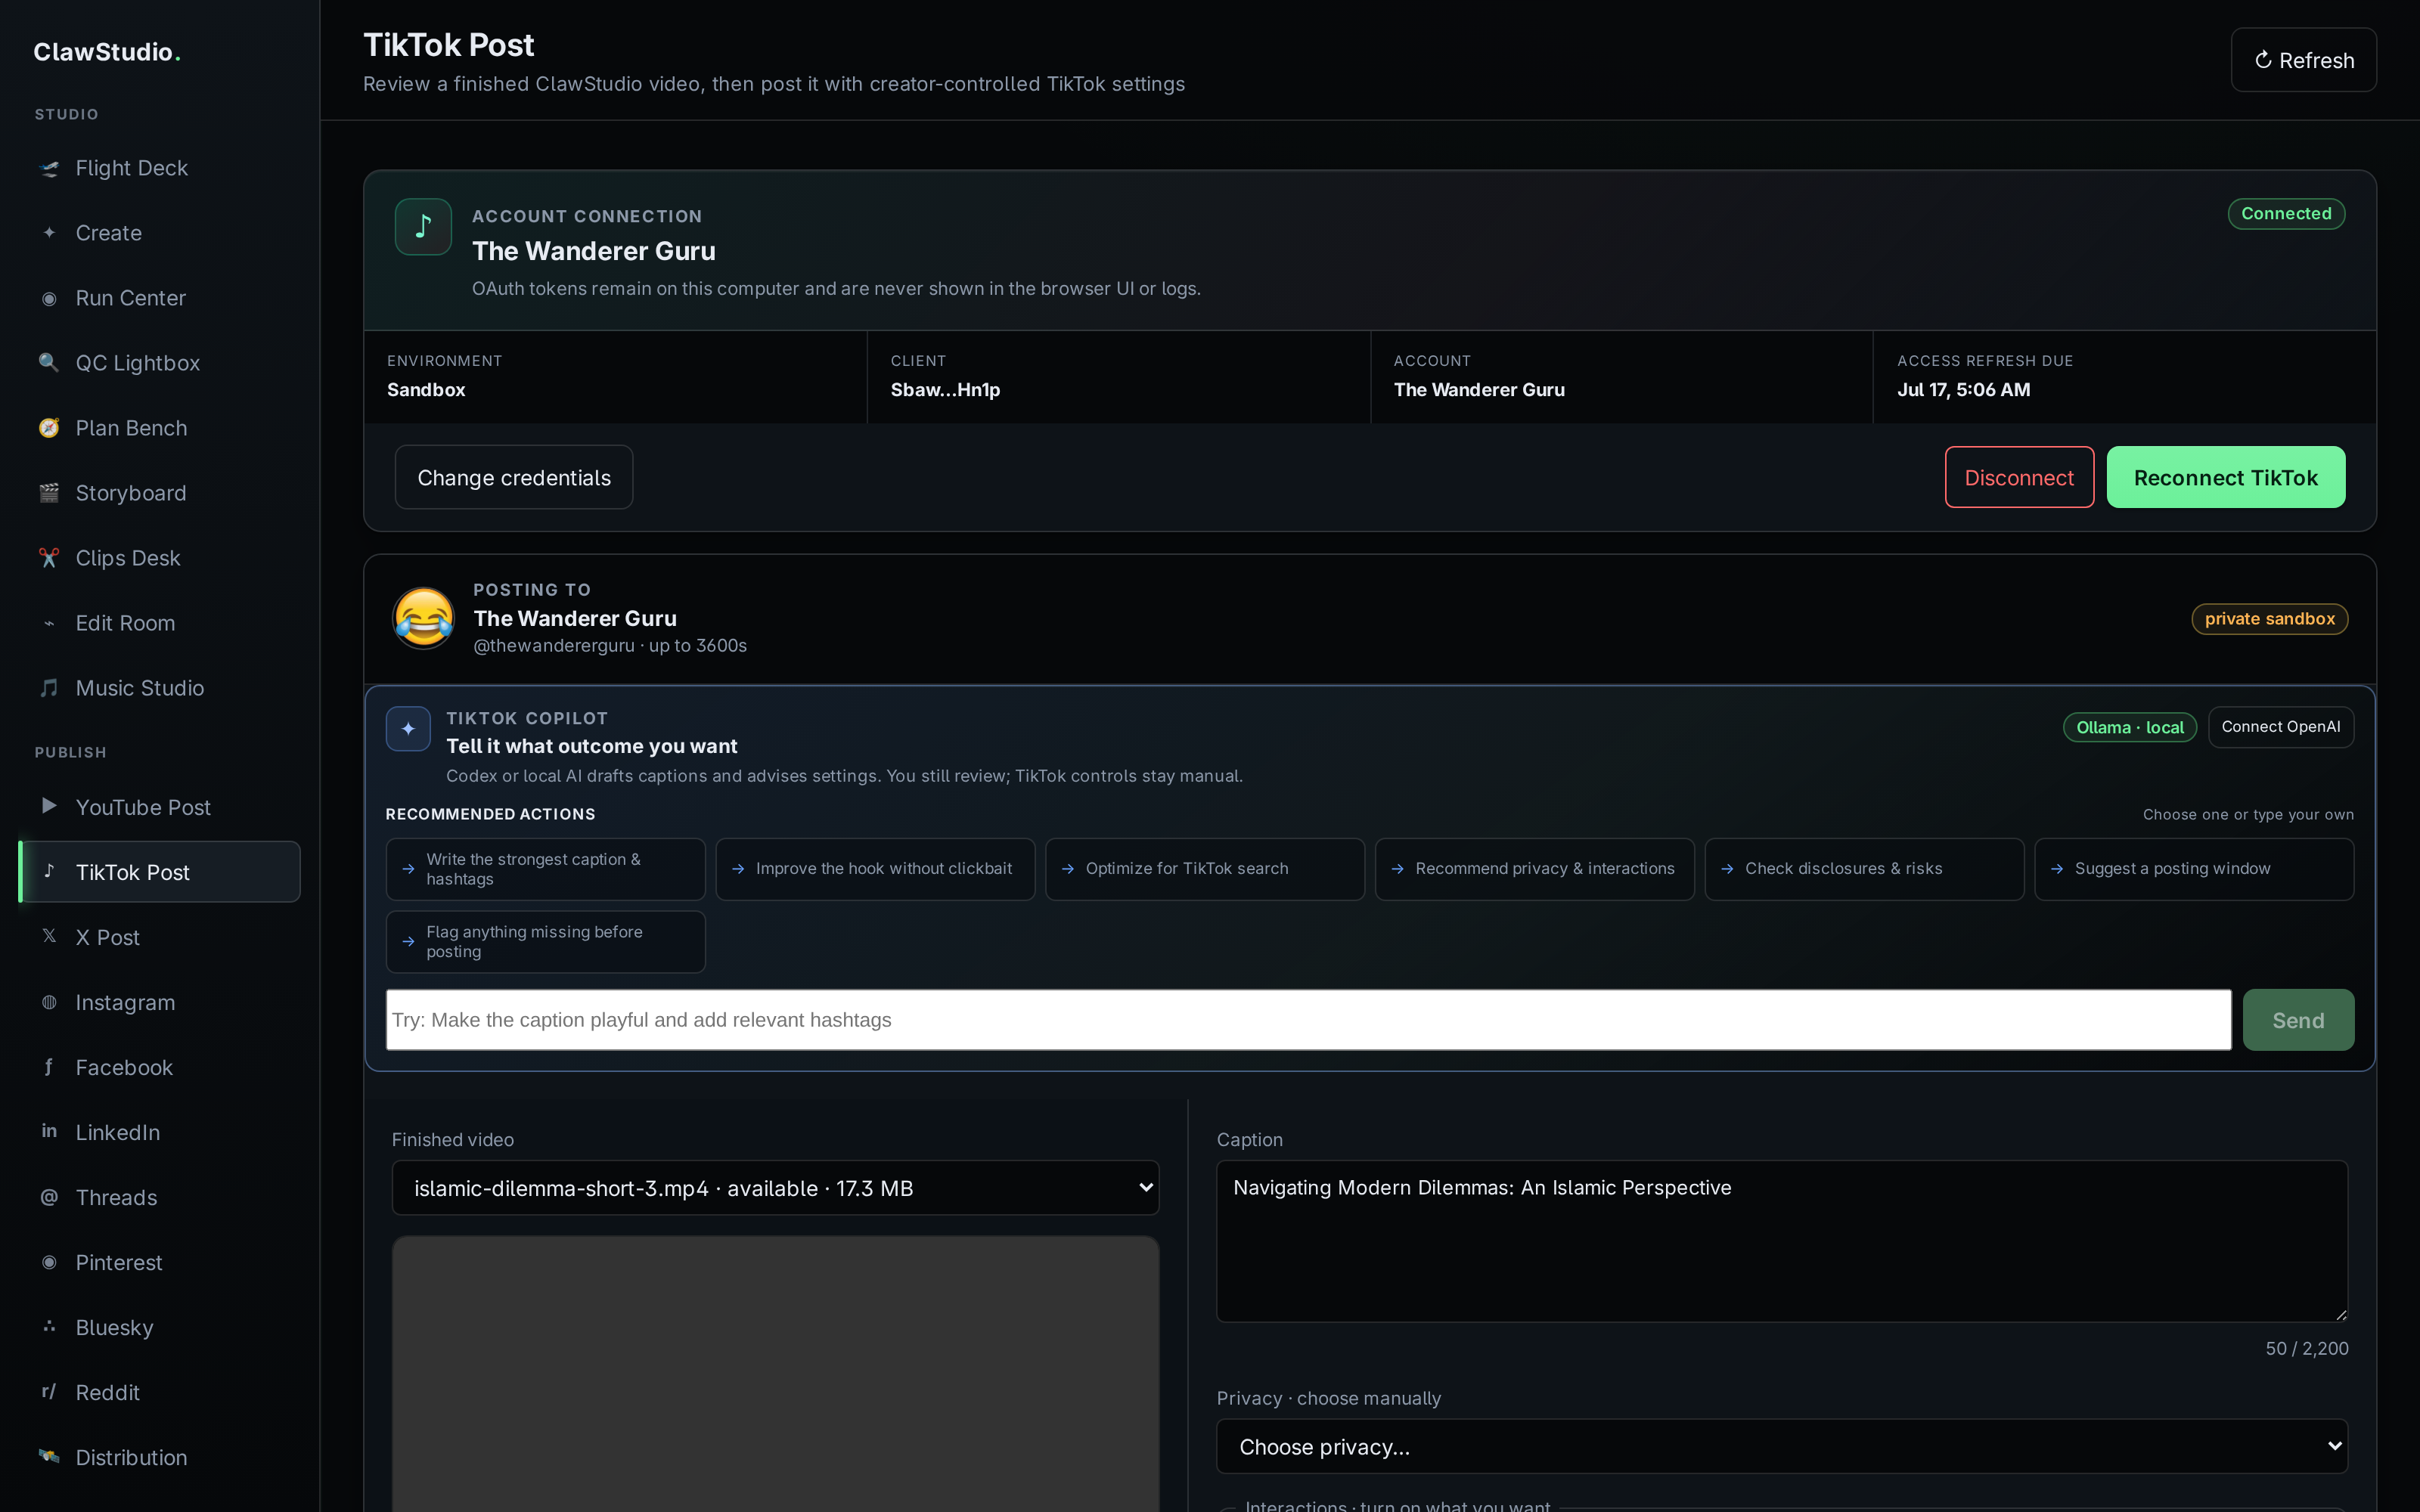Screen dimensions: 2420x1512
Task: Click the Facebook f icon
Action: pyautogui.click(x=49, y=1067)
